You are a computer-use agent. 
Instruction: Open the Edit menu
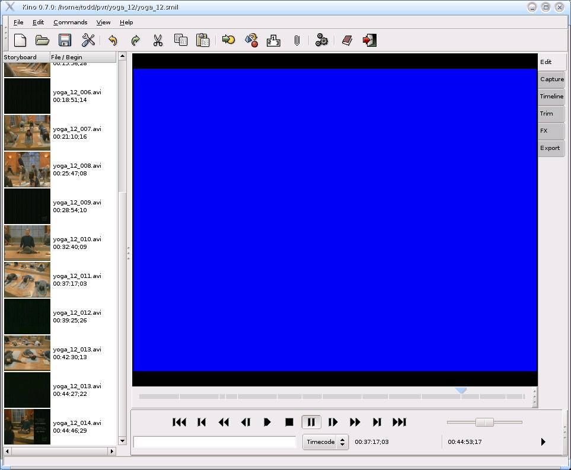[x=38, y=22]
